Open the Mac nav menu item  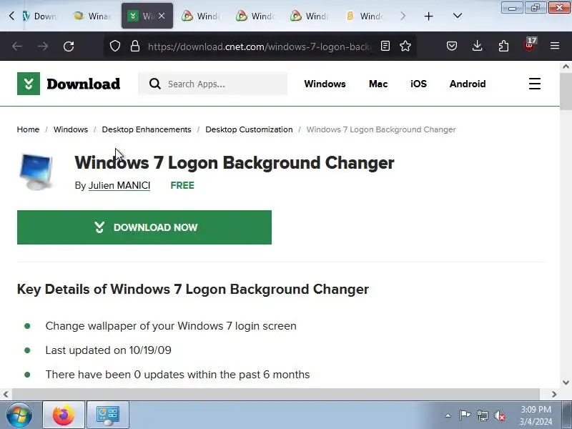coord(378,84)
